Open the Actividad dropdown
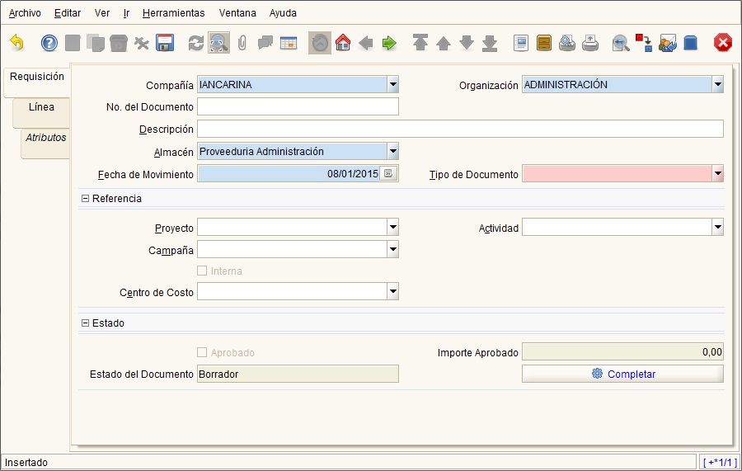 (x=718, y=227)
